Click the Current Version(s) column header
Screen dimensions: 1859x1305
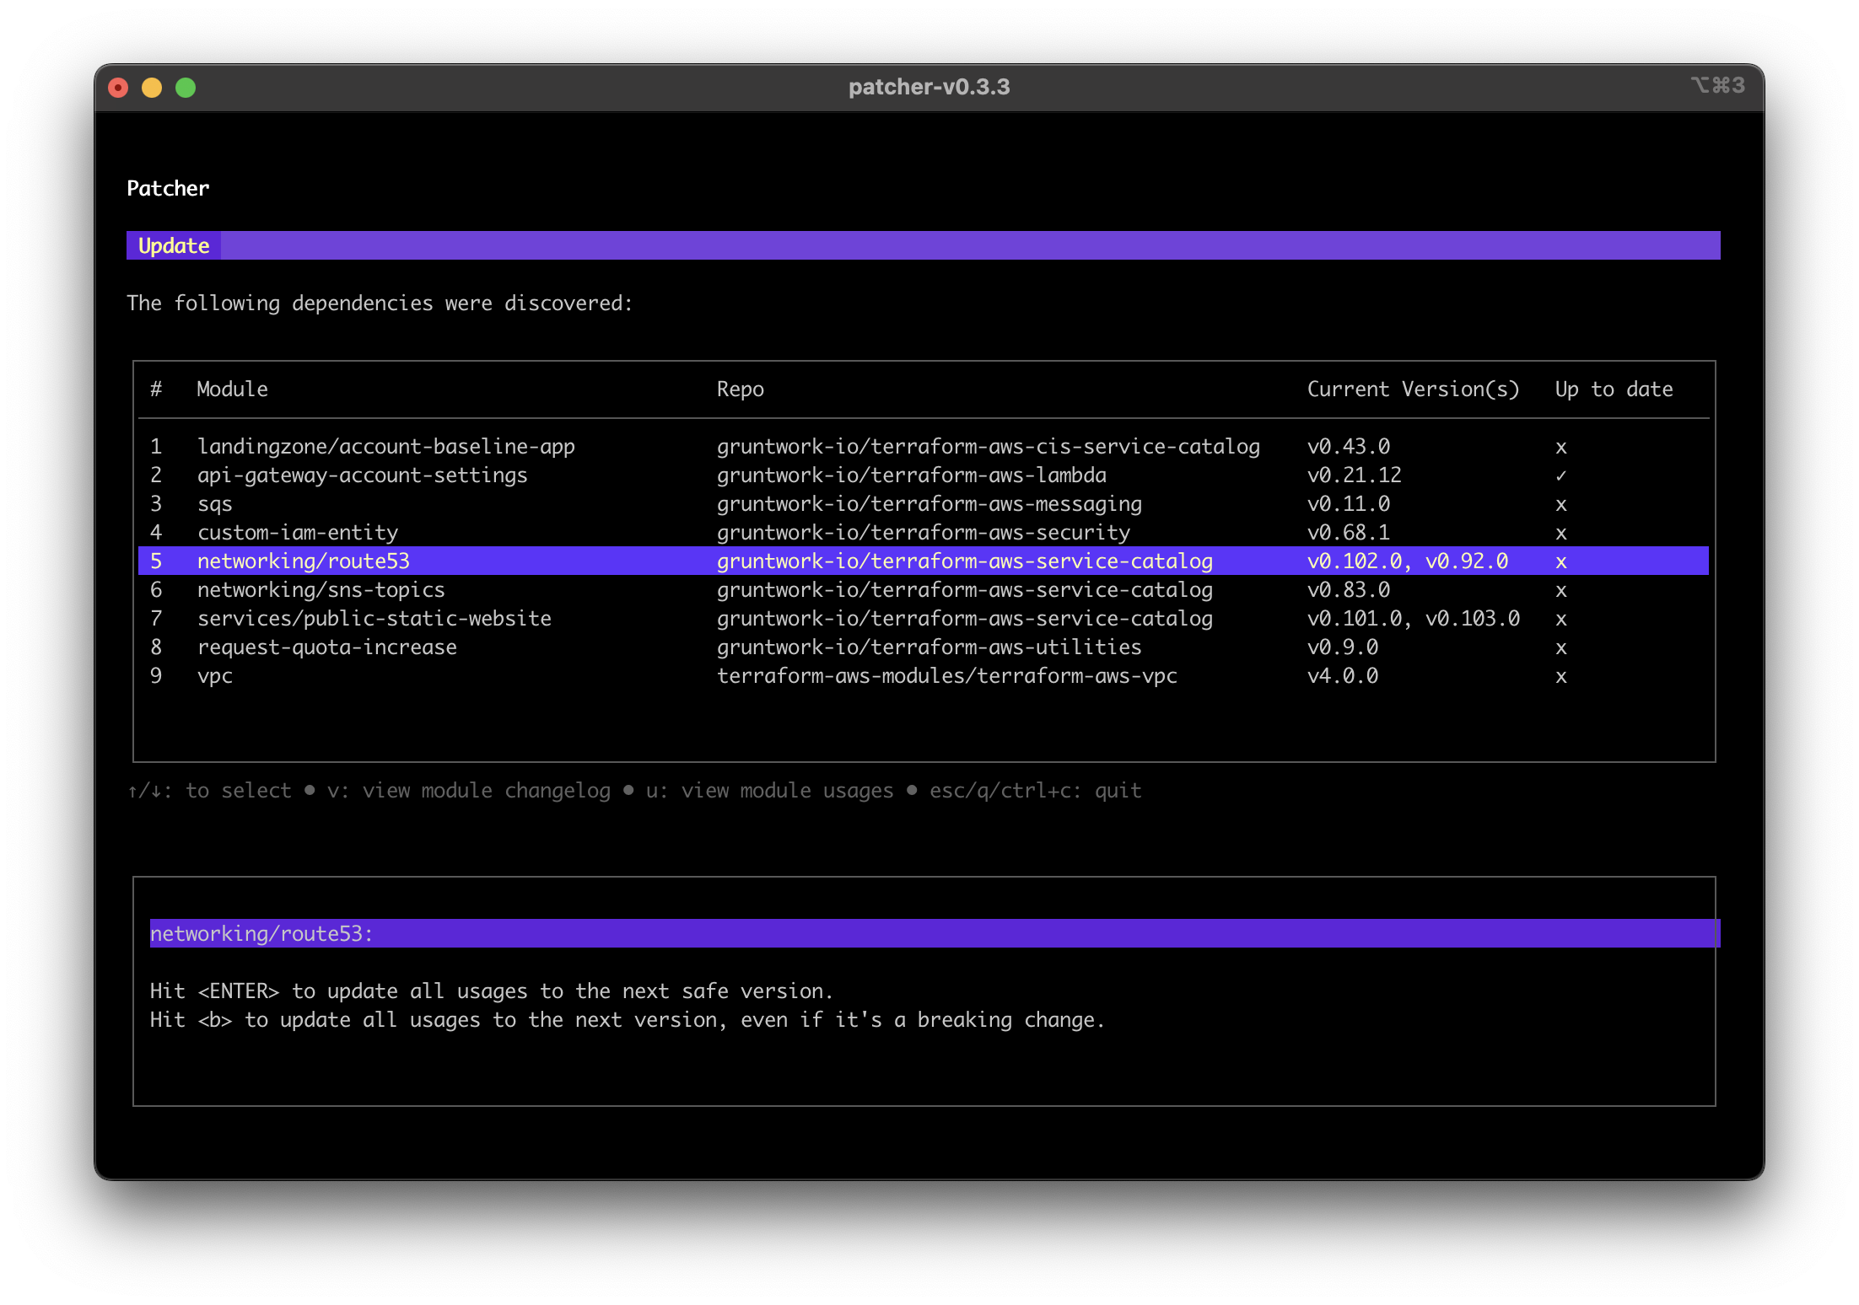click(x=1413, y=389)
